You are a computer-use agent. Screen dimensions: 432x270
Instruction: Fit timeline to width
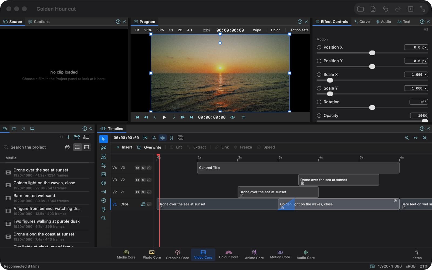coord(416,138)
